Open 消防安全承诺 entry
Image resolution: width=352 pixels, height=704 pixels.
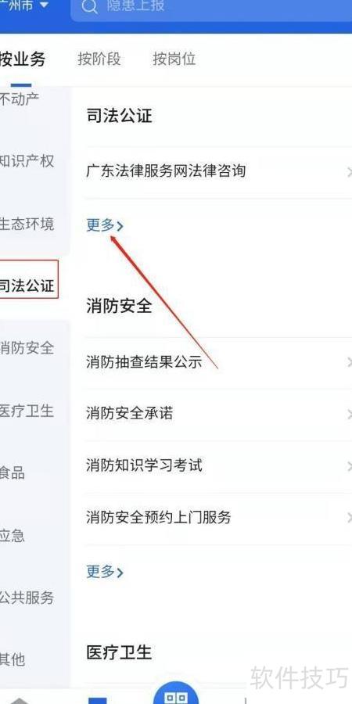pyautogui.click(x=218, y=414)
